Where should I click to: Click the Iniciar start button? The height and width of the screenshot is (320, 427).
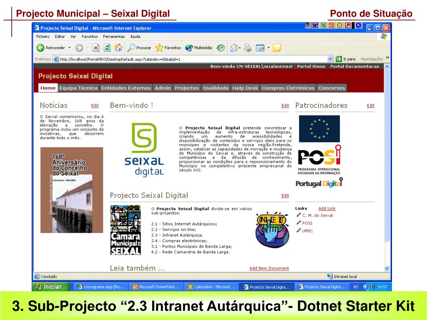coord(51,287)
